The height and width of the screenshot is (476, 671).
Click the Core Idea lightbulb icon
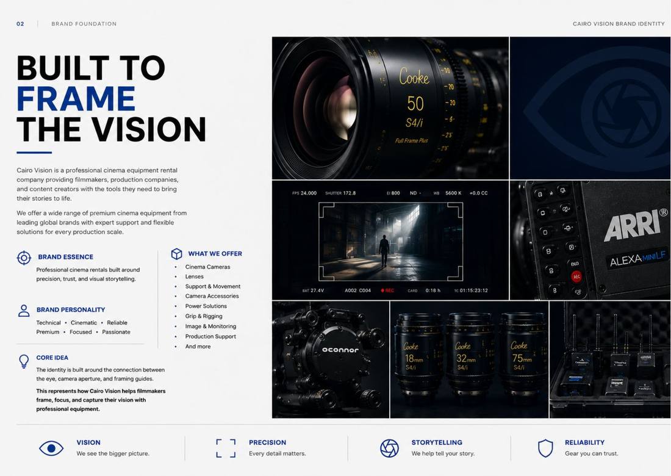pos(24,361)
